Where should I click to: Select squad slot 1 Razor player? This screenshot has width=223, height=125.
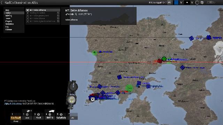pyautogui.click(x=16, y=116)
